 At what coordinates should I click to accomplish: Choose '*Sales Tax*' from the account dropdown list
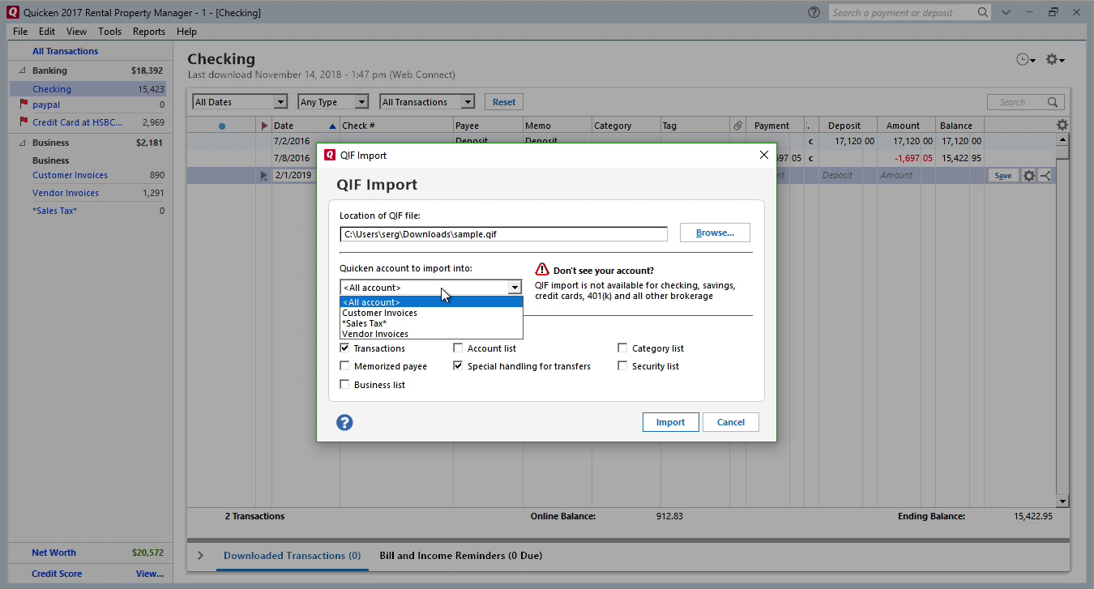coord(431,323)
